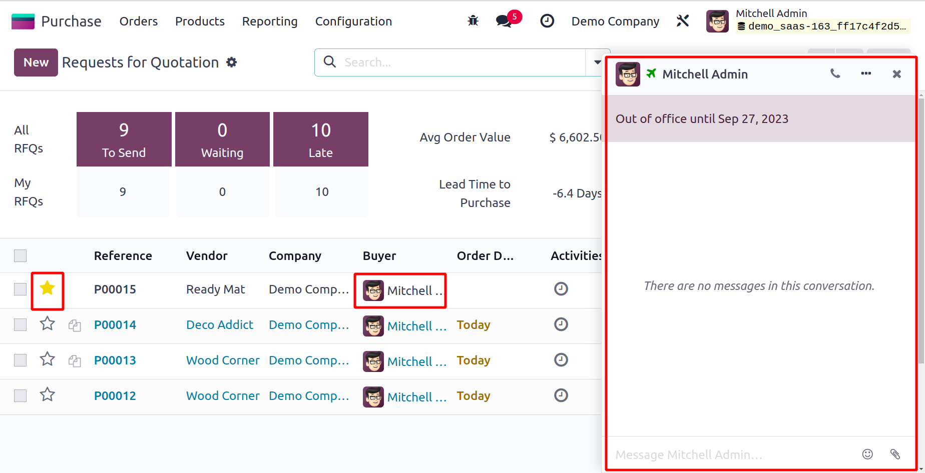The image size is (925, 473).
Task: Open the Configuration menu
Action: (x=353, y=21)
